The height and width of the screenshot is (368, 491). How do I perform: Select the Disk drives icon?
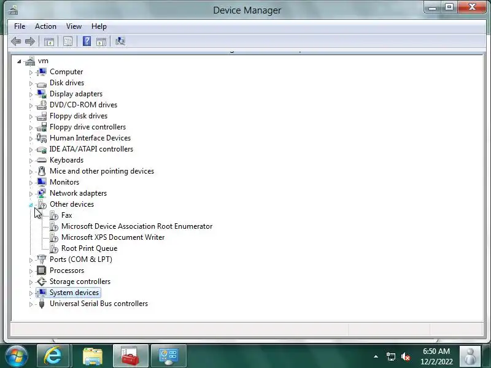coord(41,84)
